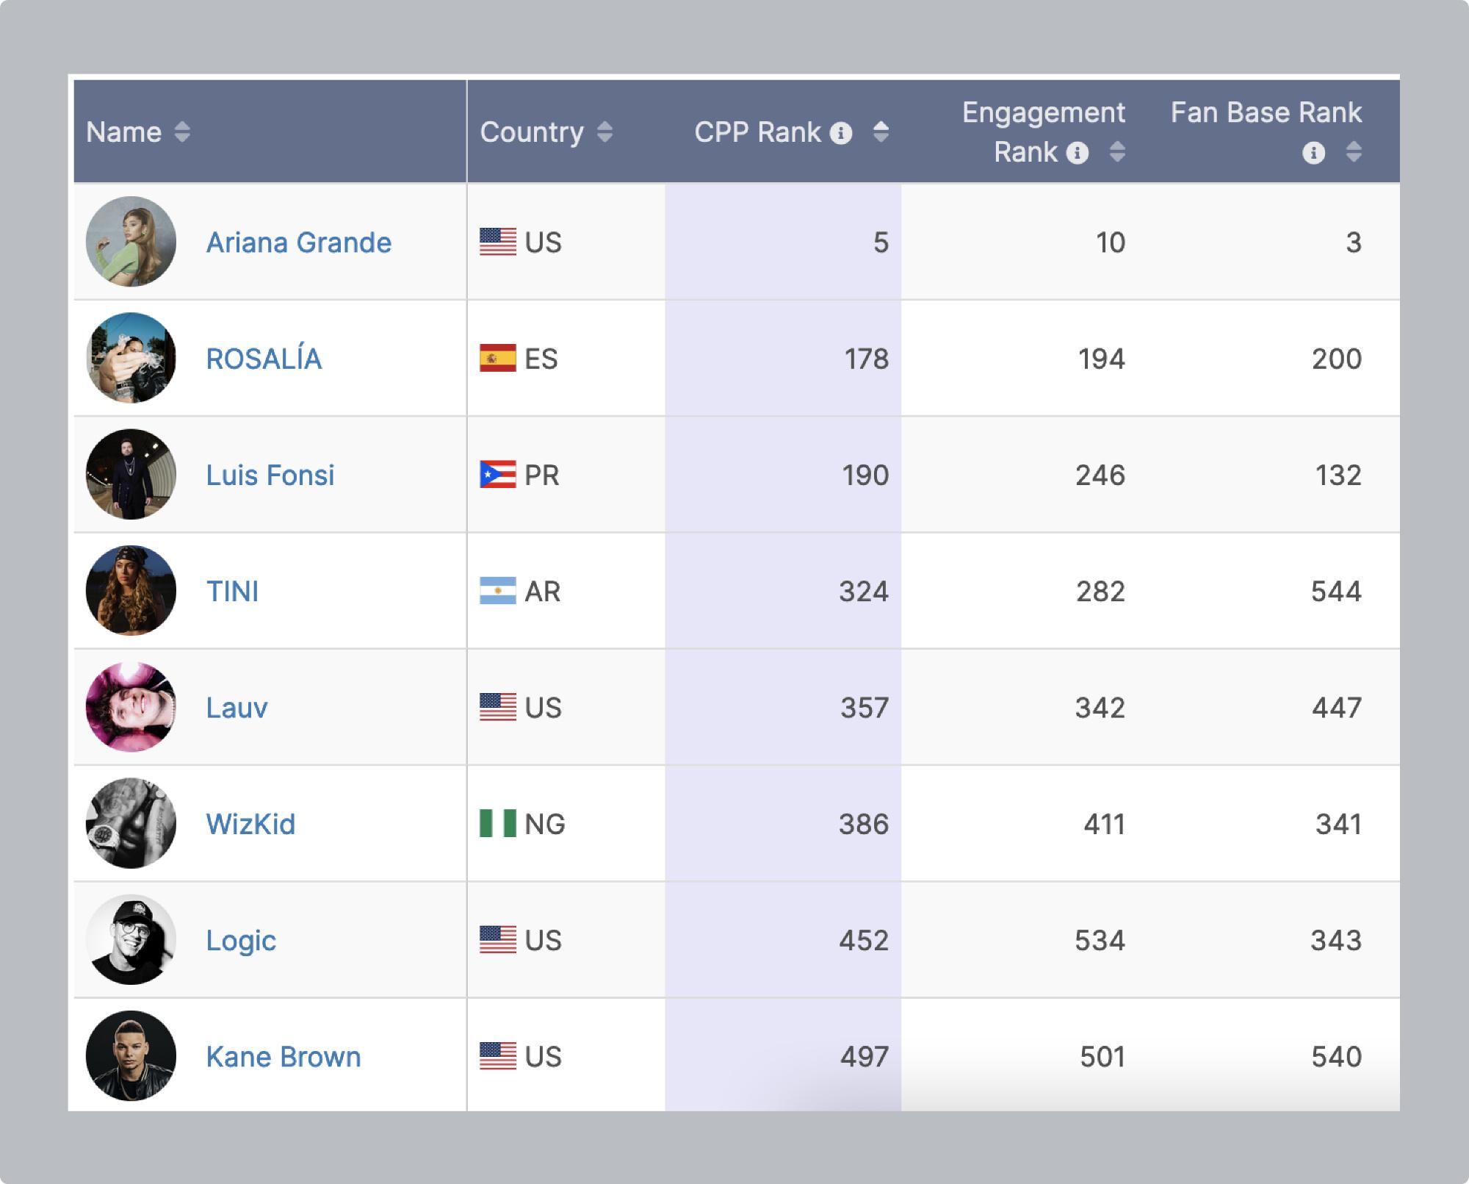The width and height of the screenshot is (1469, 1184).
Task: Open Kane Brown artist link
Action: (x=284, y=1057)
